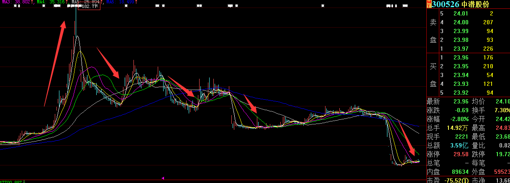Click the 均价 average price label
The height and width of the screenshot is (183, 510).
click(x=478, y=101)
